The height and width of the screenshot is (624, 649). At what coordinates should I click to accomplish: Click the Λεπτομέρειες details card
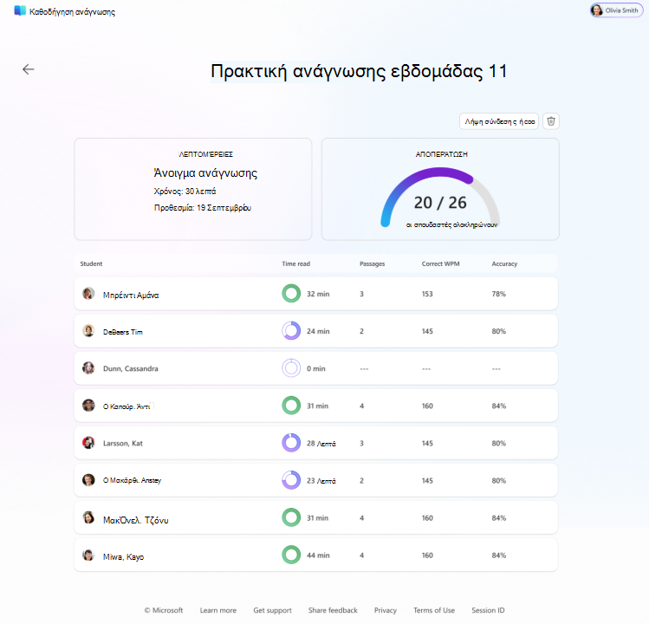pos(193,189)
